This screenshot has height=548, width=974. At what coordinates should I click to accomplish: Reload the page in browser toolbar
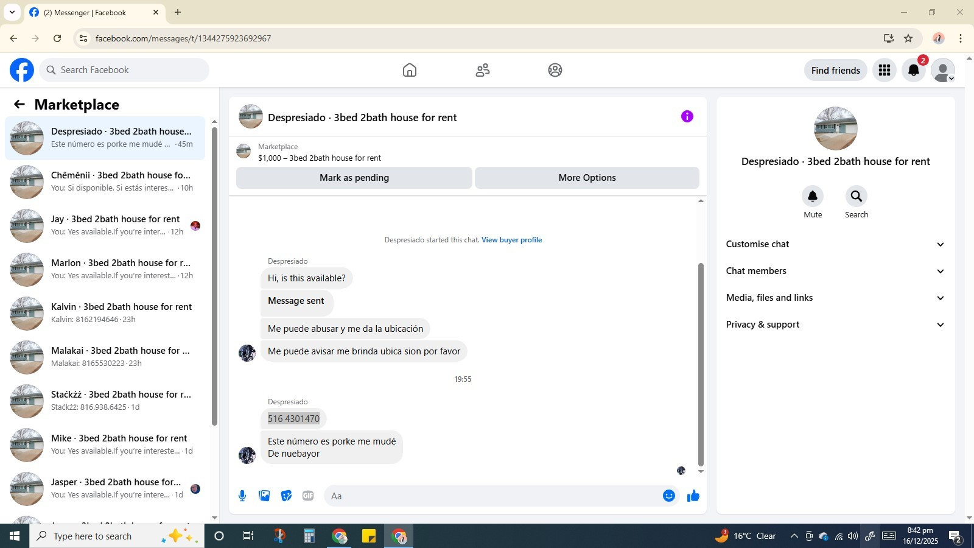pos(57,38)
